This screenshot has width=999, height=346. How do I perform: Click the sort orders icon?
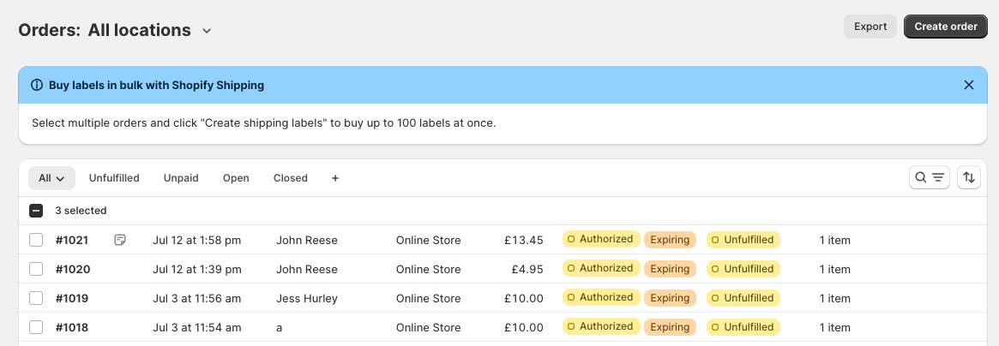tap(969, 177)
